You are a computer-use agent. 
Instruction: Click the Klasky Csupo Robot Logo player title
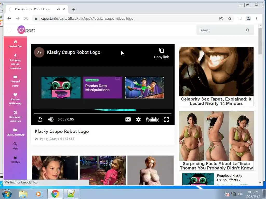74,52
